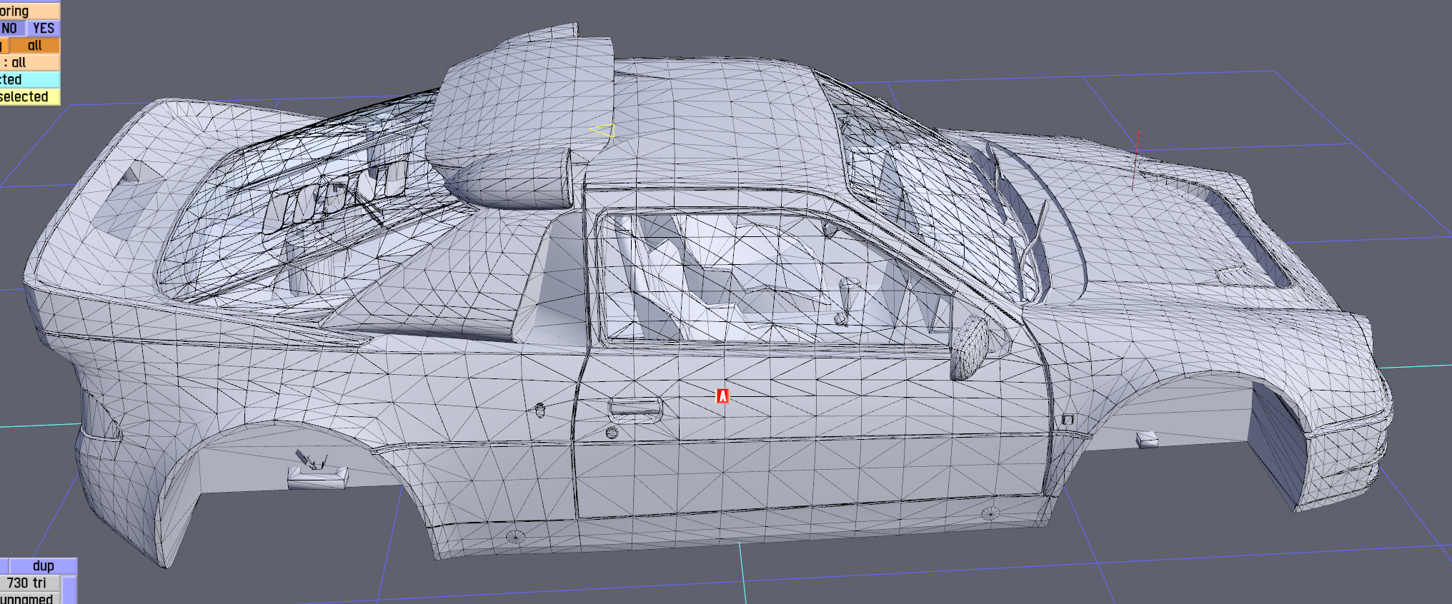This screenshot has width=1452, height=604.
Task: Click the "730 tri" field
Action: [x=30, y=583]
